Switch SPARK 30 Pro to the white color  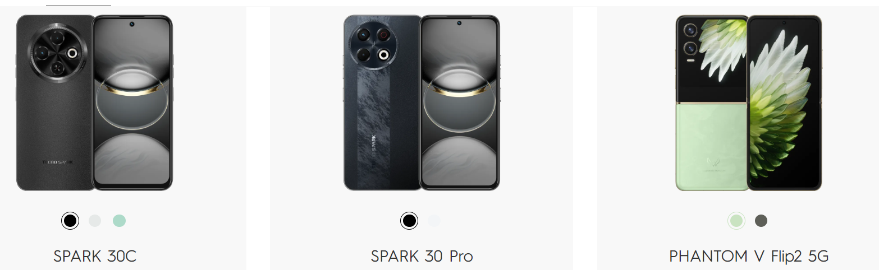(433, 221)
